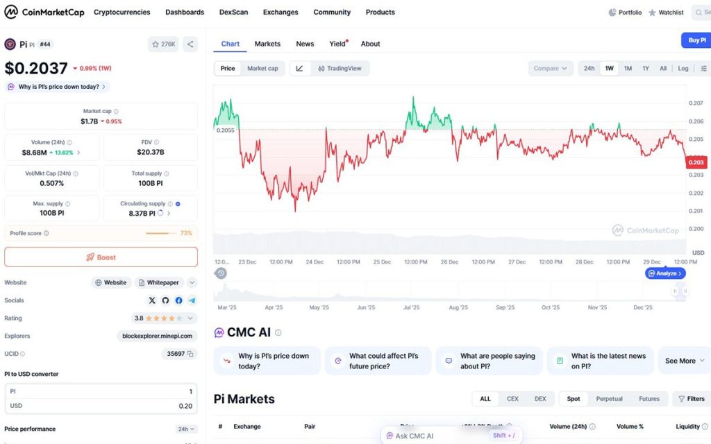Toggle Log scale on the chart
The image size is (711, 444).
(683, 69)
